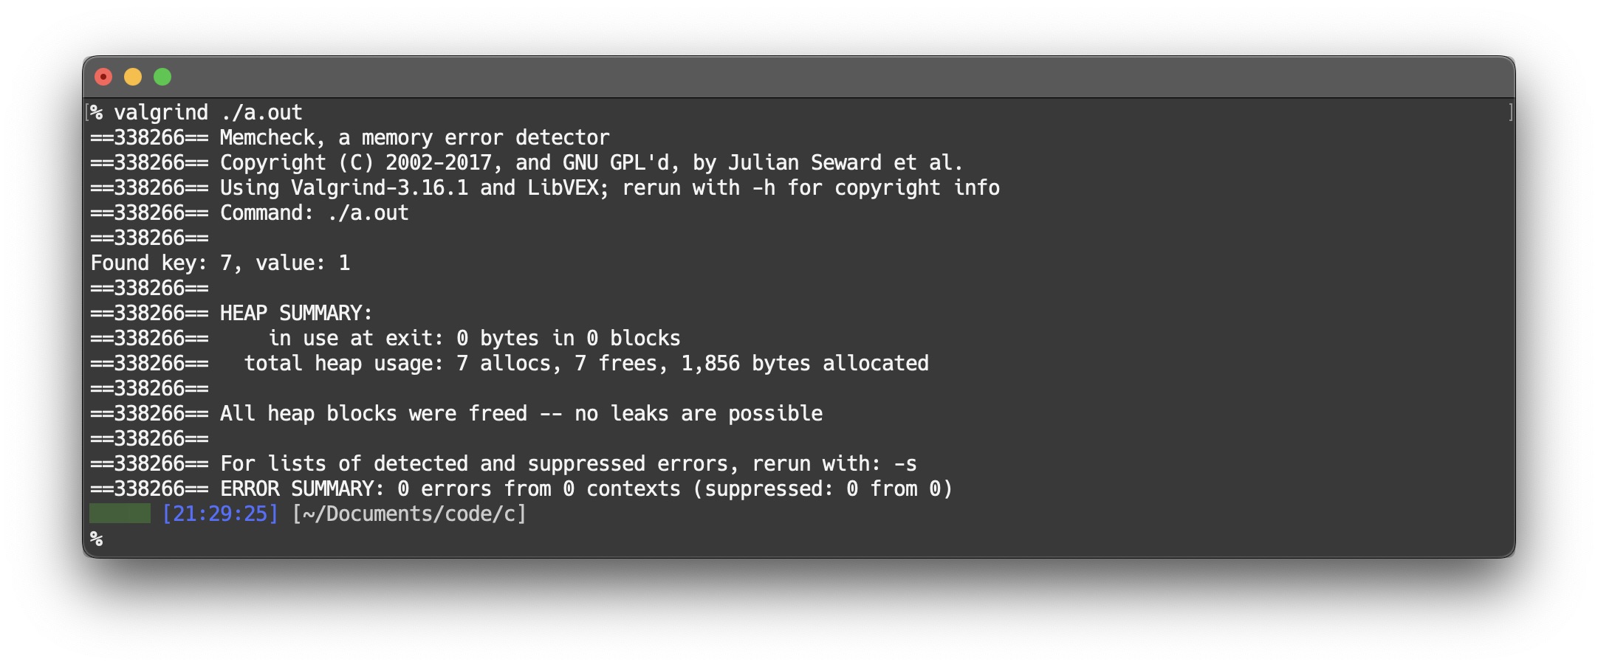Screen dimensions: 1598x667
Task: Click the 'HEAP SUMMARY:' heading text
Action: (x=295, y=313)
